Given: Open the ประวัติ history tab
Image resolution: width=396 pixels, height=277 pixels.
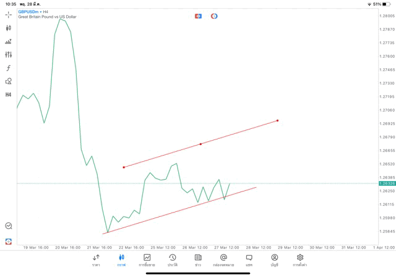Looking at the screenshot, I should click(173, 260).
